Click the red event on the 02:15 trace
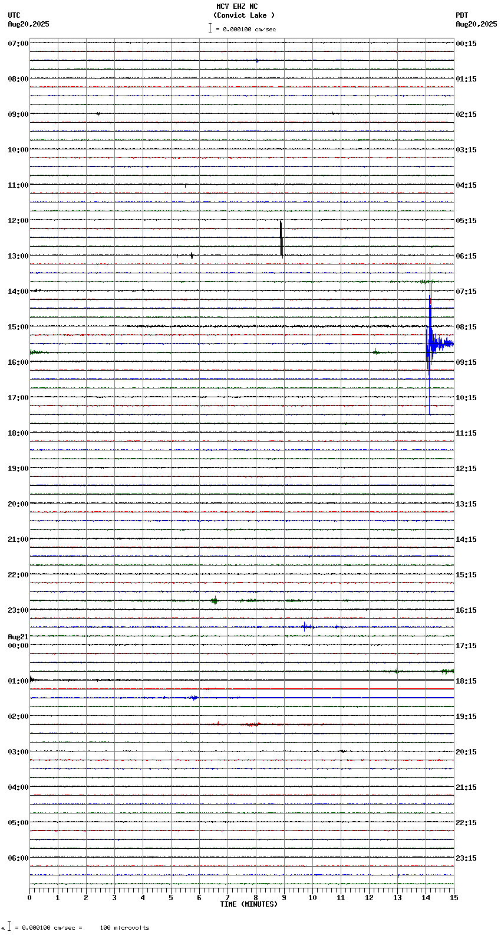The width and height of the screenshot is (501, 935). pos(250,724)
